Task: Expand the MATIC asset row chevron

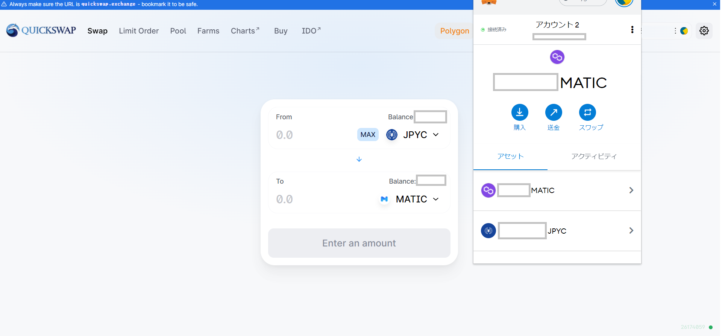Action: 631,190
